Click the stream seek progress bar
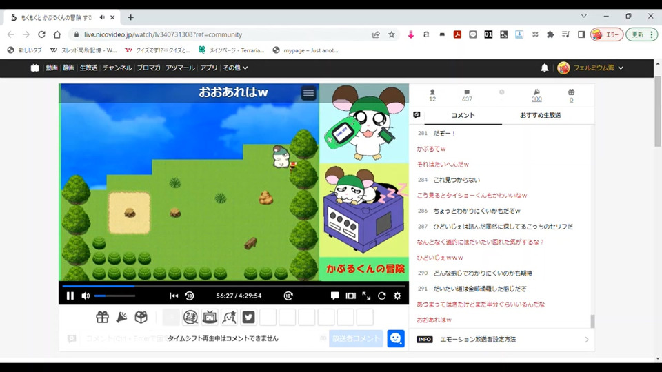Image resolution: width=662 pixels, height=372 pixels. click(234, 286)
